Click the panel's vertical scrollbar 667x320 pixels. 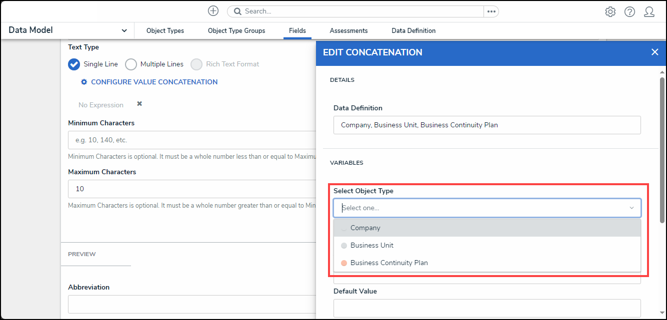point(662,150)
